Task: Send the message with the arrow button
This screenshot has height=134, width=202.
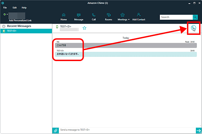Action: click(199, 131)
